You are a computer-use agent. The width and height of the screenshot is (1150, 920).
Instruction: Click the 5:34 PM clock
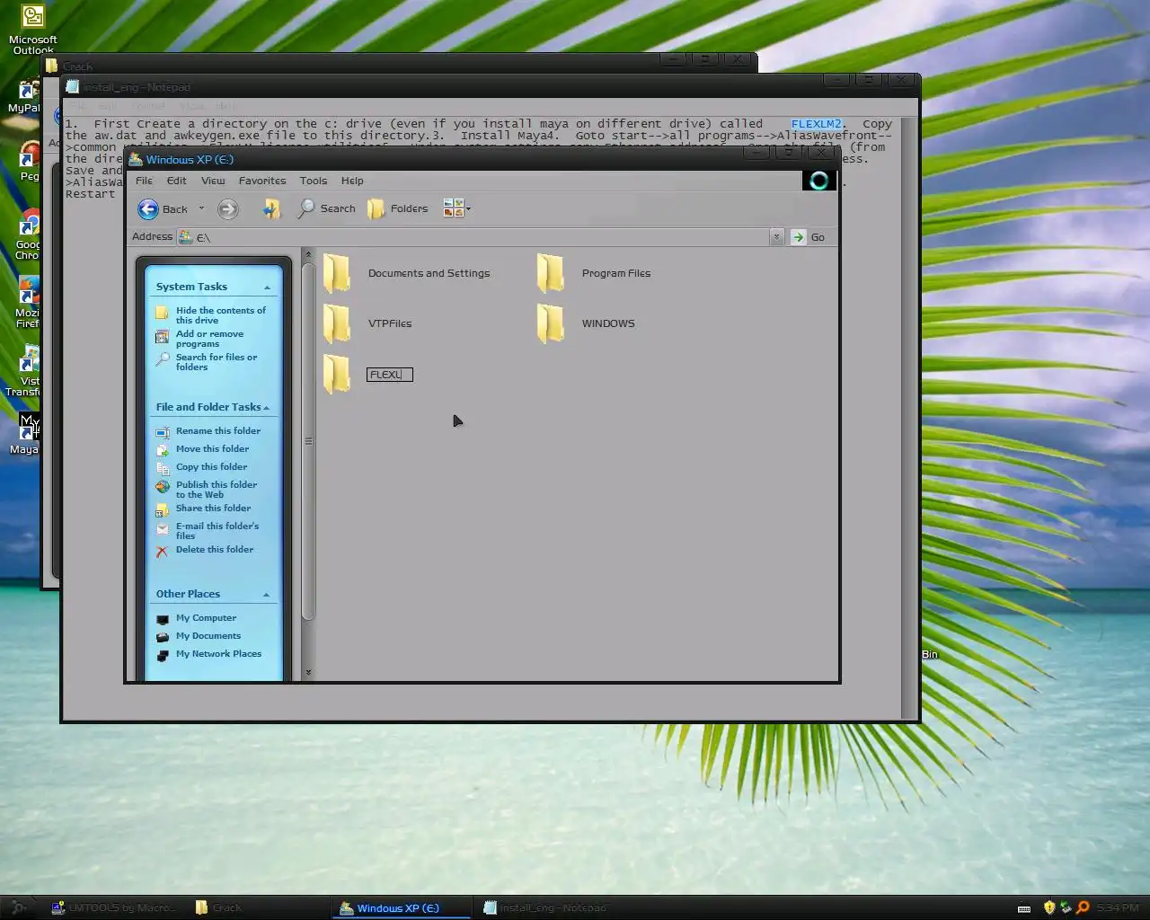click(1118, 908)
